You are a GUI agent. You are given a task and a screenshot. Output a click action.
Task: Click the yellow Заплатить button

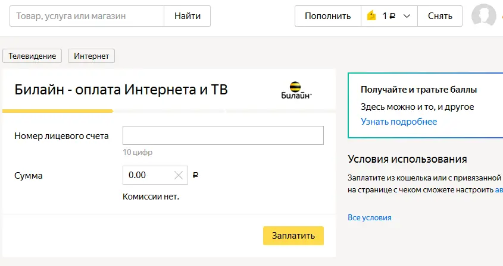coord(293,236)
